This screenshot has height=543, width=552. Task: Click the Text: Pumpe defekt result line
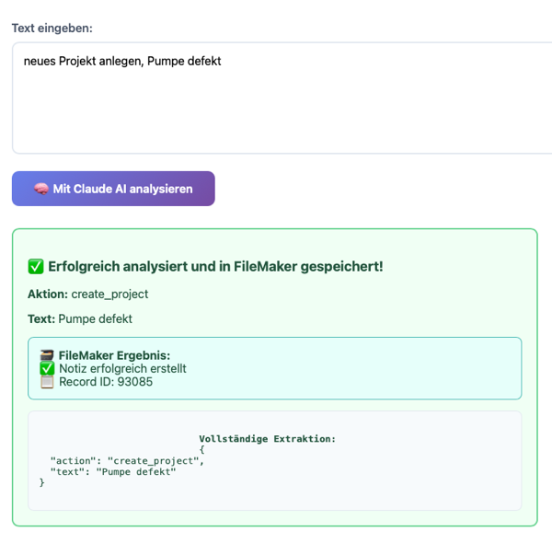[80, 318]
